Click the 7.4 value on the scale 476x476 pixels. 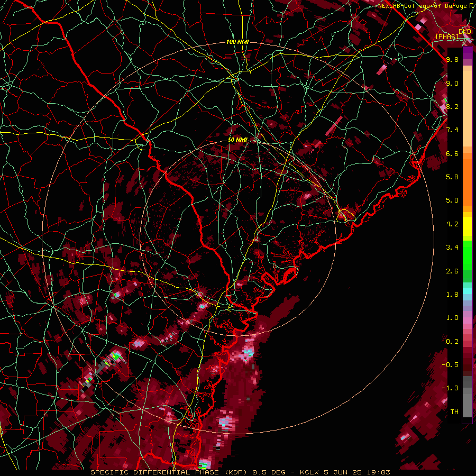(452, 130)
